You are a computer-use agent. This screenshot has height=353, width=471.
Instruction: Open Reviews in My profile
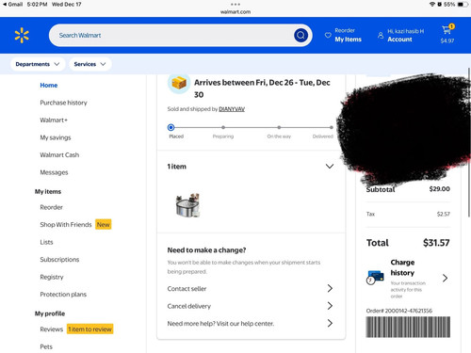coord(52,329)
